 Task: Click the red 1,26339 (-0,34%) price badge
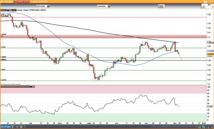[x=23, y=2]
